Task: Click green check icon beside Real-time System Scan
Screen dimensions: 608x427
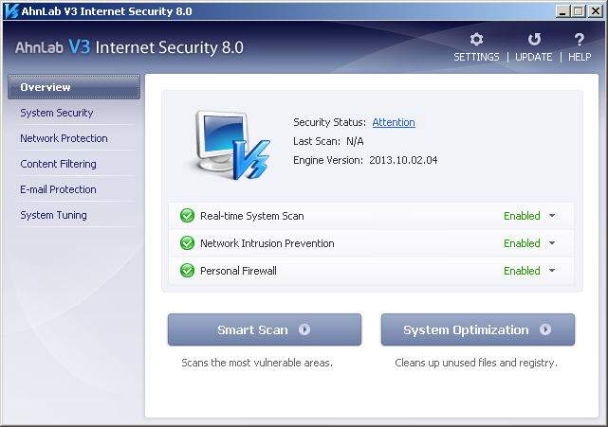Action: pyautogui.click(x=187, y=216)
